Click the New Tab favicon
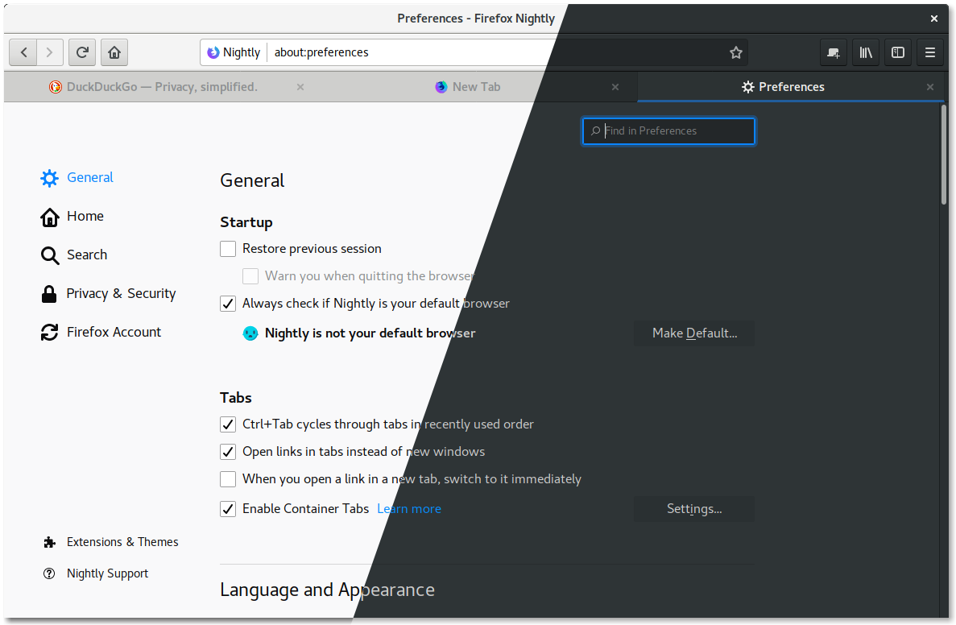This screenshot has width=956, height=625. tap(441, 87)
